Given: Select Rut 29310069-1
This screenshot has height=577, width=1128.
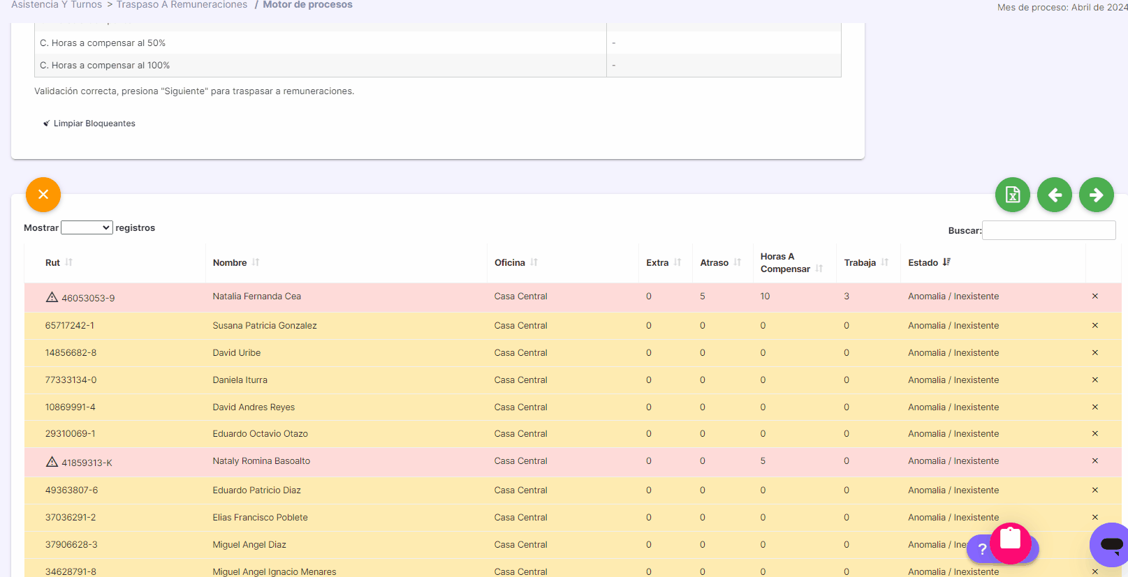Looking at the screenshot, I should 70,434.
